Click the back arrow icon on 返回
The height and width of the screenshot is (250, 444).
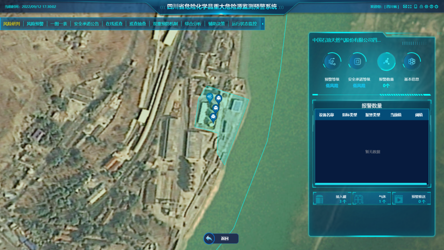(x=209, y=239)
